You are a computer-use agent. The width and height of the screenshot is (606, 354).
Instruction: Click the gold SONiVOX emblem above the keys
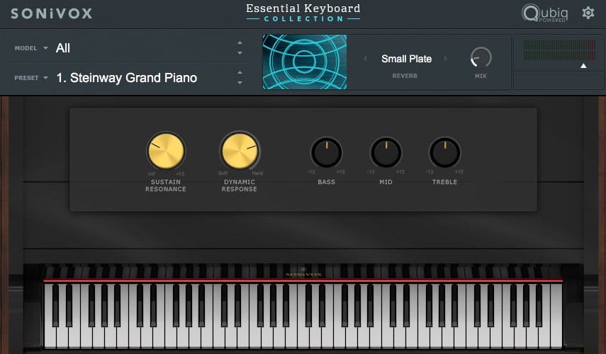(303, 272)
